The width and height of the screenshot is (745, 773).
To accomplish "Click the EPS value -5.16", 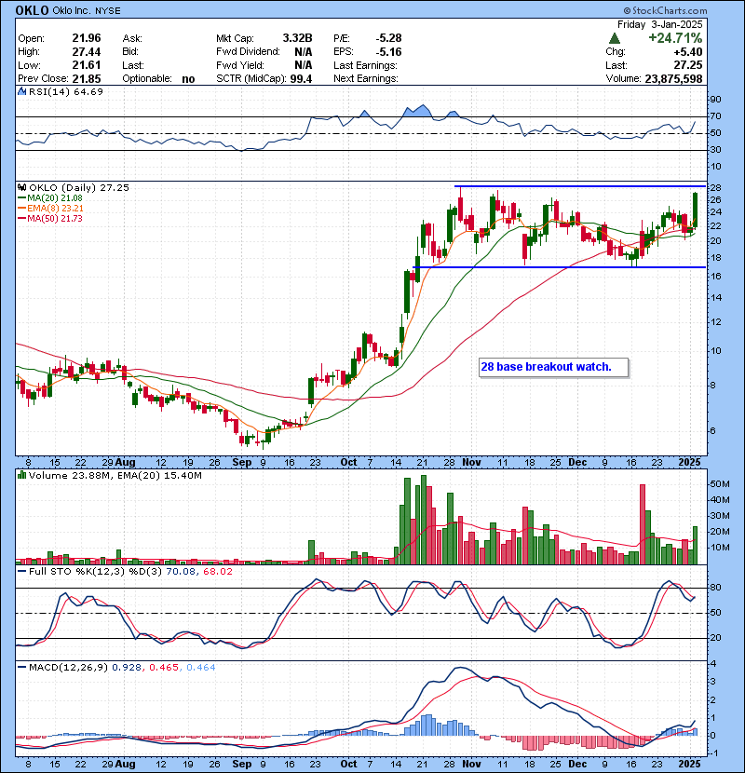I will pyautogui.click(x=388, y=52).
